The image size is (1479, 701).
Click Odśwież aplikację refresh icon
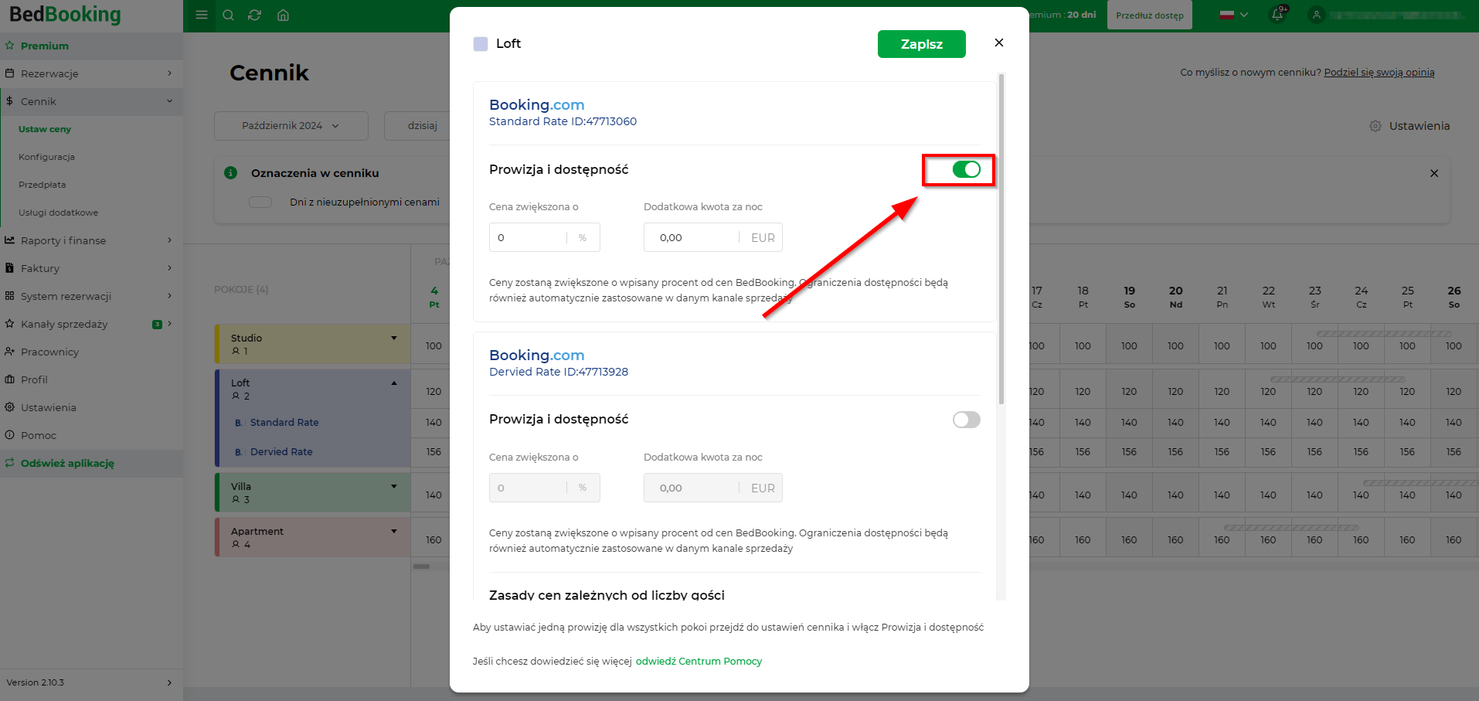(9, 463)
